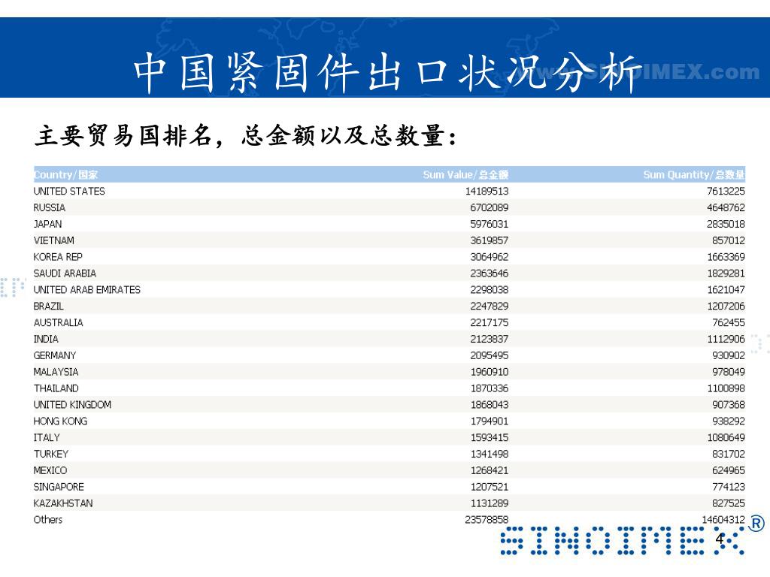
Task: Click quantity 1621047 for United Arab Emirates
Action: coord(726,290)
